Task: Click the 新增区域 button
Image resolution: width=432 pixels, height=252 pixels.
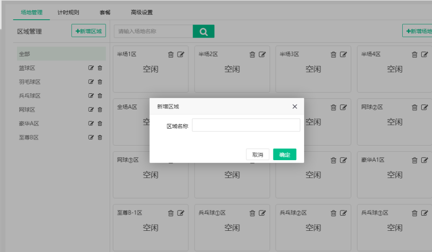Action: pyautogui.click(x=89, y=31)
